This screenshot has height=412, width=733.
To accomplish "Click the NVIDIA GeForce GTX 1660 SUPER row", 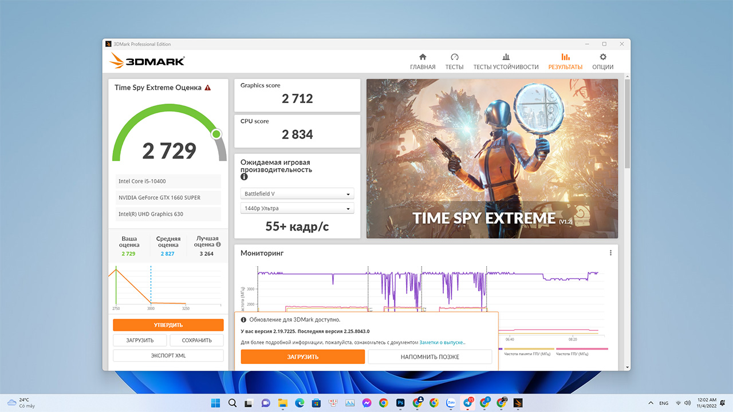I will click(168, 197).
